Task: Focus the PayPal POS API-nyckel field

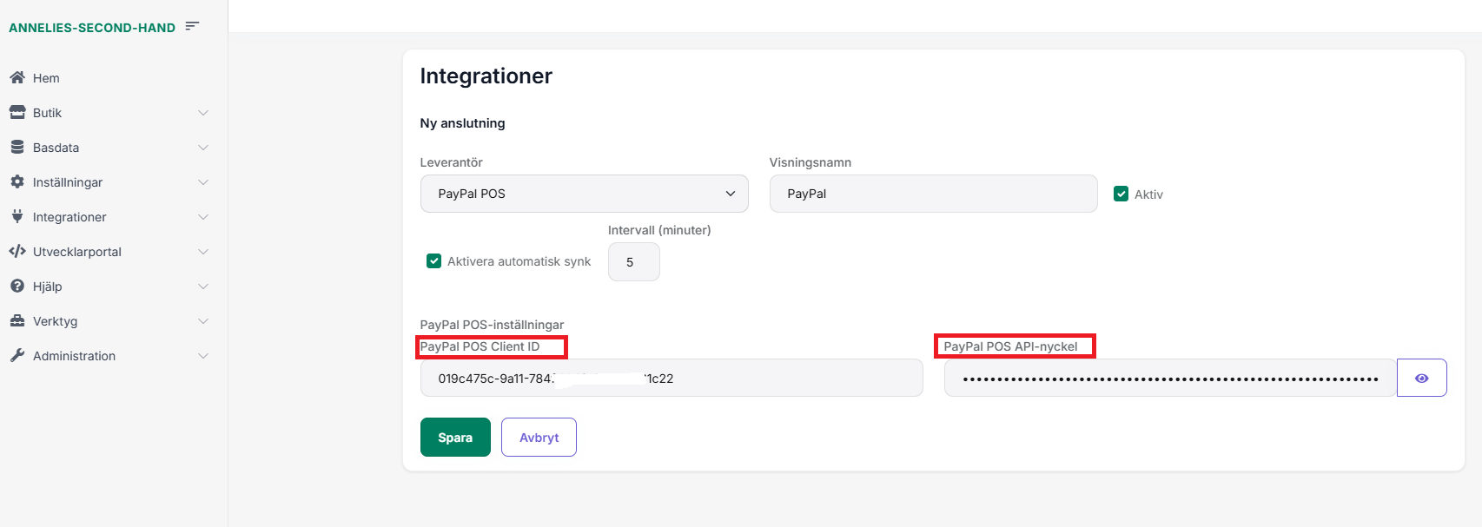Action: tap(1170, 378)
